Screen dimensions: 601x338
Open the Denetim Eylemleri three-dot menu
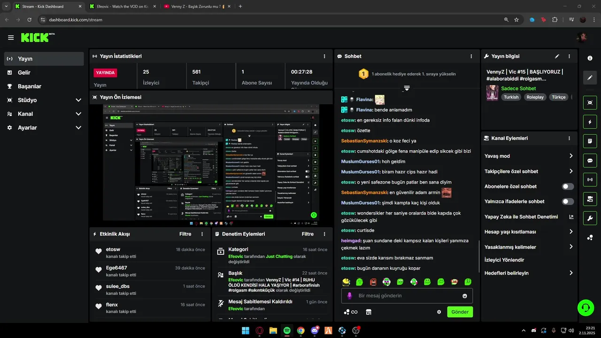click(x=324, y=234)
